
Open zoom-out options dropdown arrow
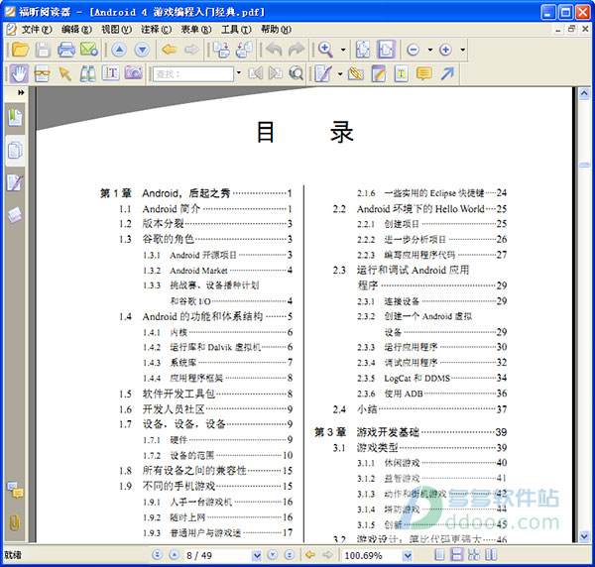[x=430, y=50]
